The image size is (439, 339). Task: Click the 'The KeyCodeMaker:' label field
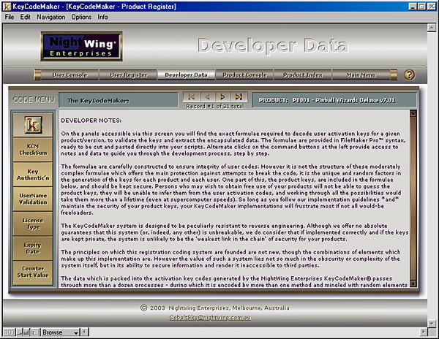click(119, 101)
